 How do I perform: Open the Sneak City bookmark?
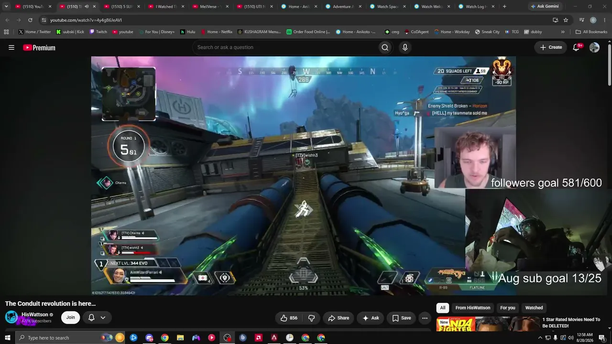pos(487,32)
